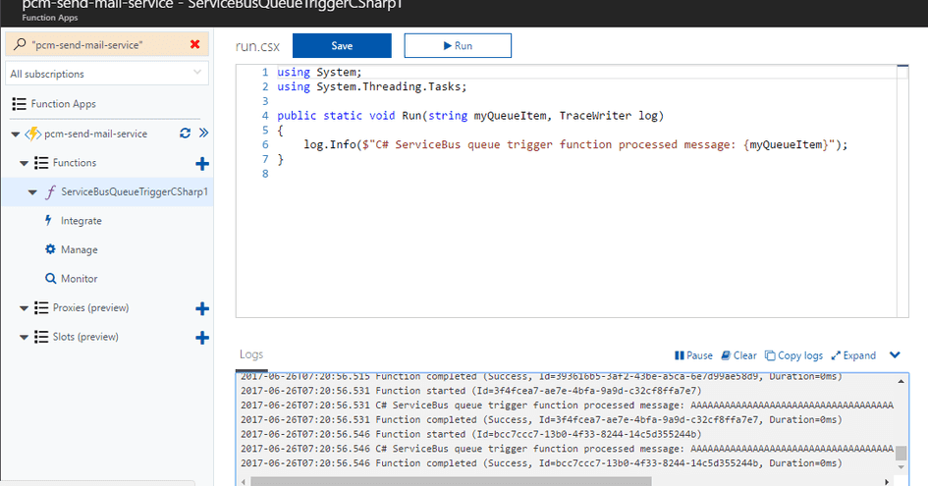
Task: Add a new slot with plus icon
Action: coord(202,338)
